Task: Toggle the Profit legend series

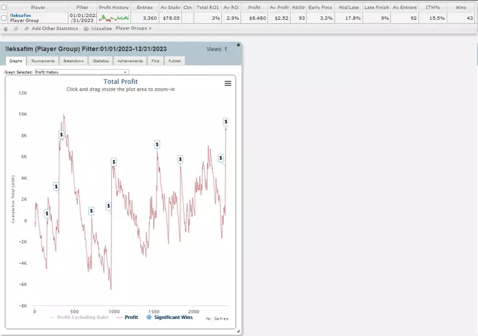Action: [127, 318]
